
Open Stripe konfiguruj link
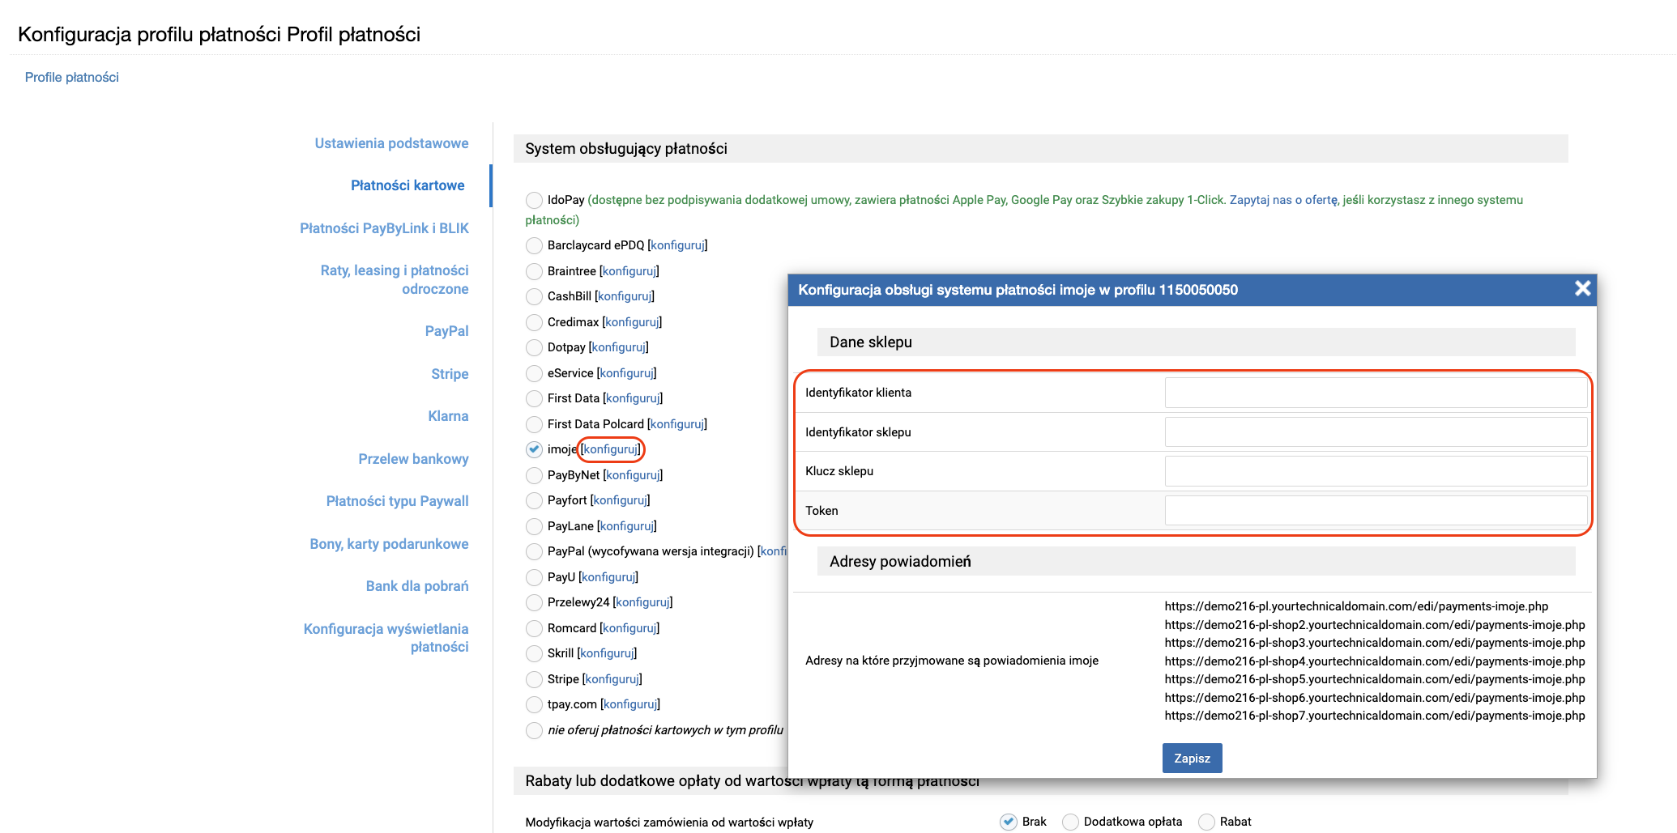point(612,679)
